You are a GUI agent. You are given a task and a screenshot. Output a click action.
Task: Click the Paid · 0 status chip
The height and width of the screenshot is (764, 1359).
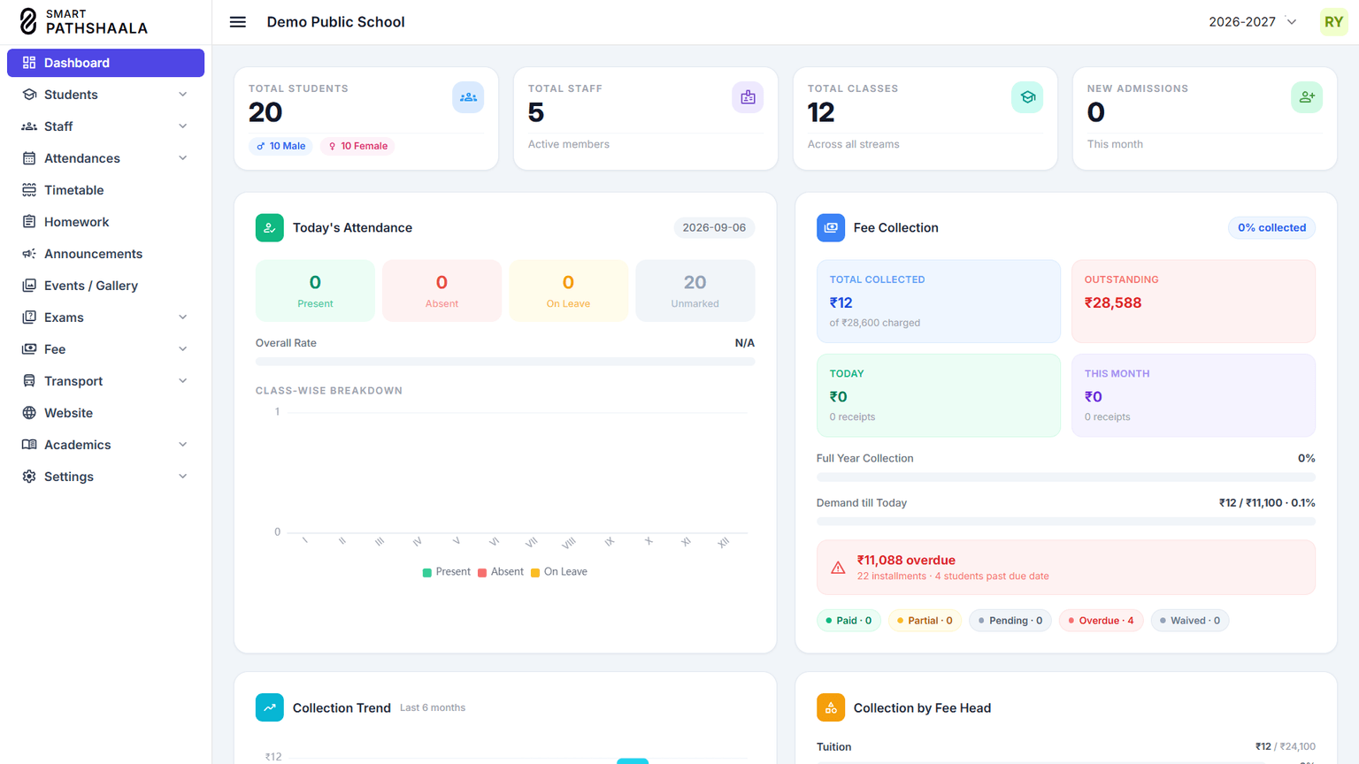[848, 621]
